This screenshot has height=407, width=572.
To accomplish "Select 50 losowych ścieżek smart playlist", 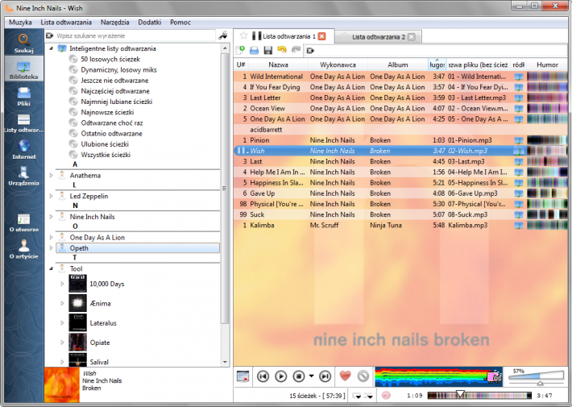I will click(110, 59).
